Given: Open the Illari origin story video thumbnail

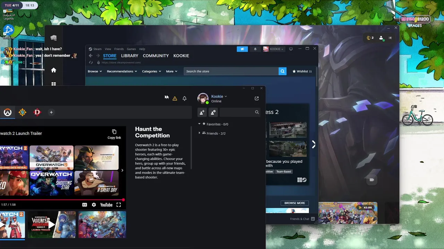Looking at the screenshot, I should (x=96, y=158).
